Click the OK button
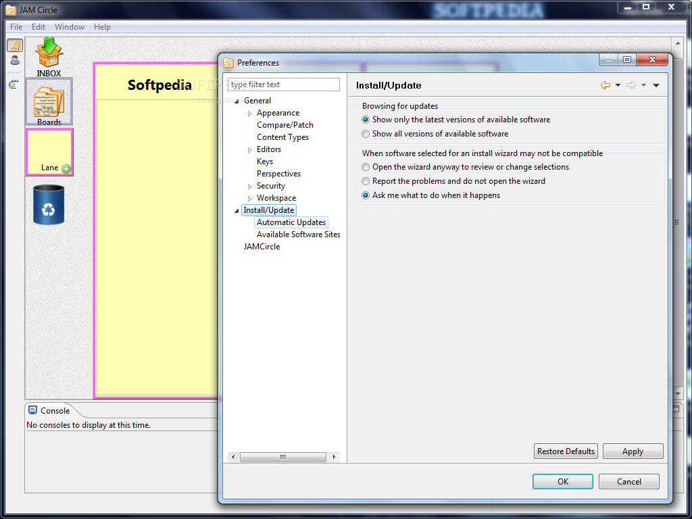This screenshot has height=519, width=692. [x=563, y=481]
